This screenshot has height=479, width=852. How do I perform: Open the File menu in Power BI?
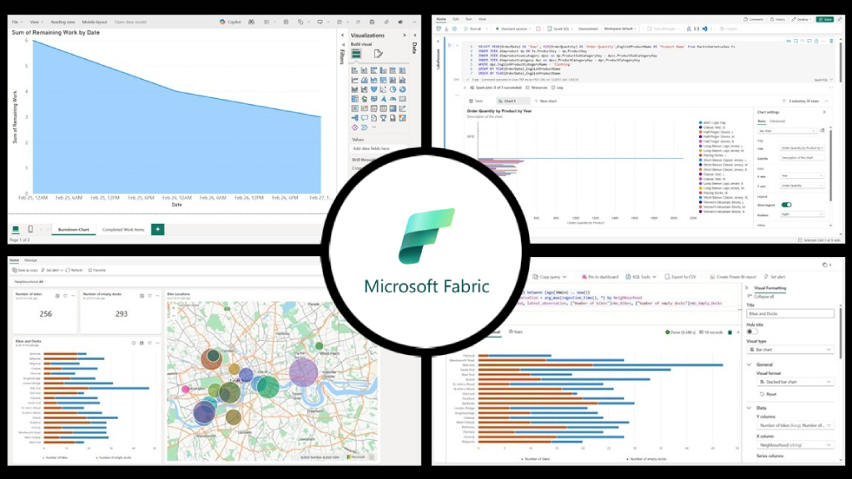pos(17,22)
